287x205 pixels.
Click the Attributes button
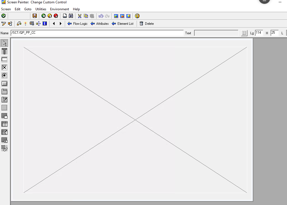[x=99, y=24]
